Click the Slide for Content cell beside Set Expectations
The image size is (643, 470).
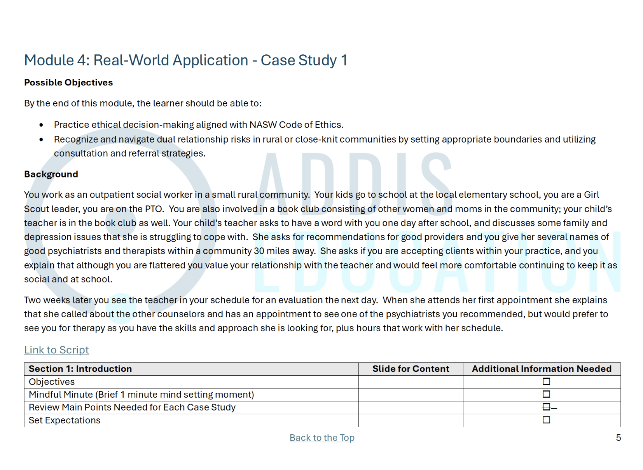point(411,420)
